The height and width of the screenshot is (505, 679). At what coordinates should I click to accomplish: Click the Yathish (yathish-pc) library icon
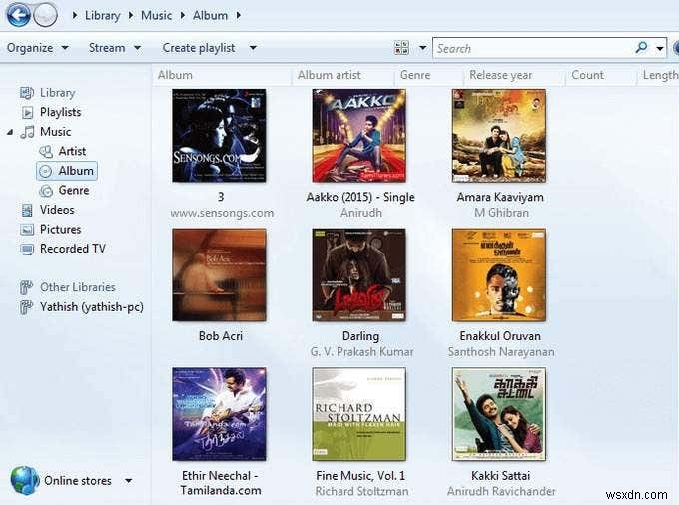tap(26, 307)
